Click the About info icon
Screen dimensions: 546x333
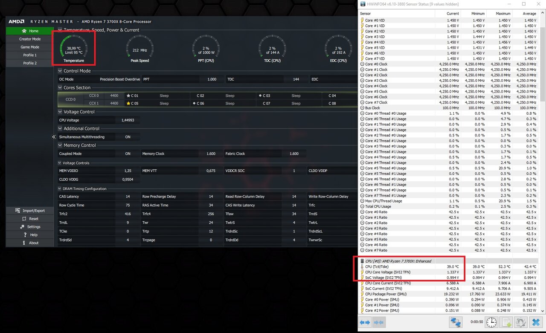click(x=24, y=243)
